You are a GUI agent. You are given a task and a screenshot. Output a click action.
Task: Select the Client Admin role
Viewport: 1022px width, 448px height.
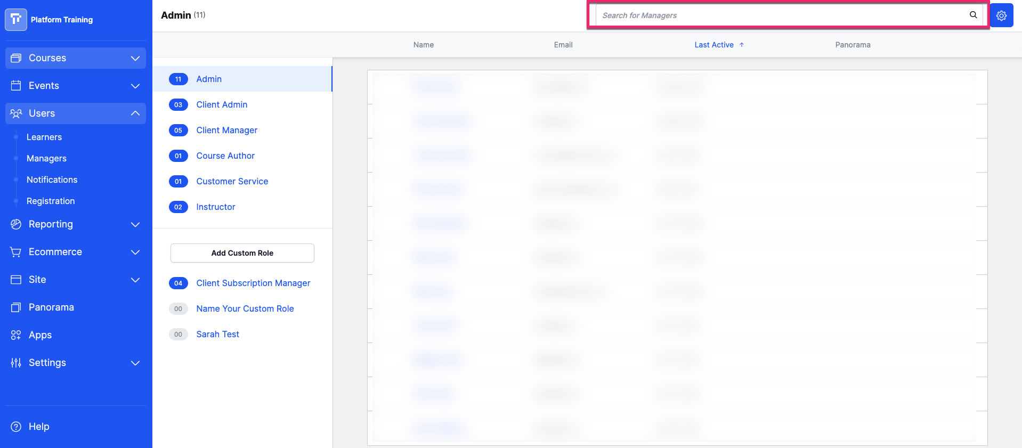coord(222,104)
